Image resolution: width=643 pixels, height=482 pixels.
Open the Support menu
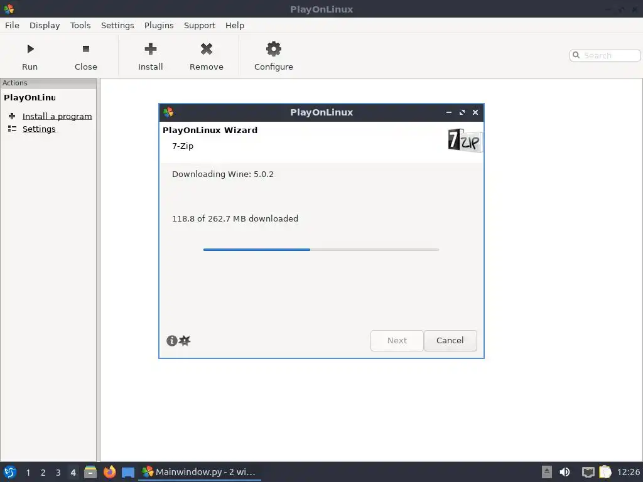tap(199, 25)
